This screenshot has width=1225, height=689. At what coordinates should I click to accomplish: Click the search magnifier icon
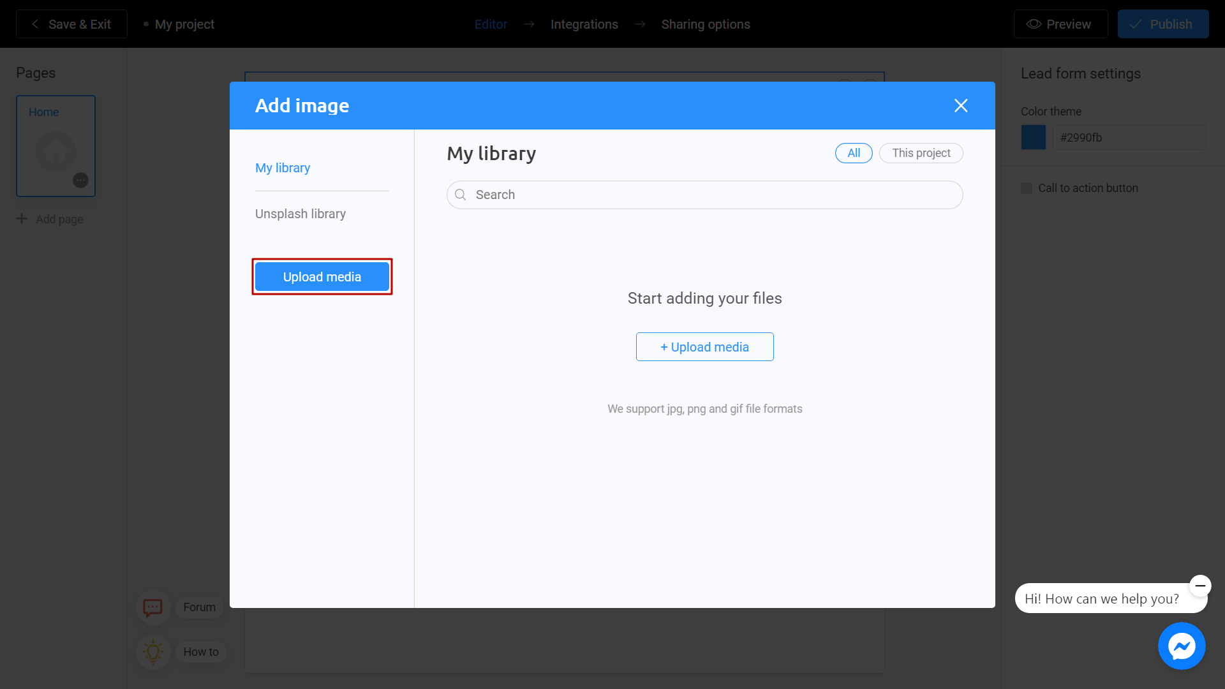pos(461,195)
